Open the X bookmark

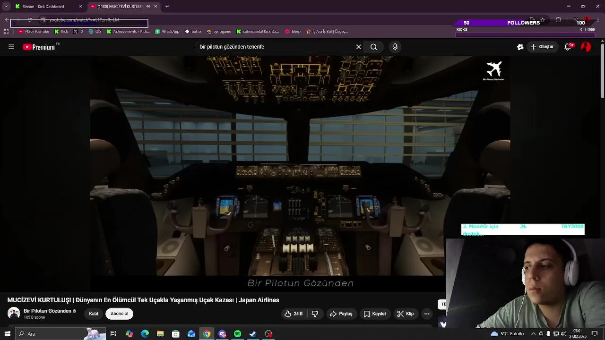pyautogui.click(x=78, y=32)
